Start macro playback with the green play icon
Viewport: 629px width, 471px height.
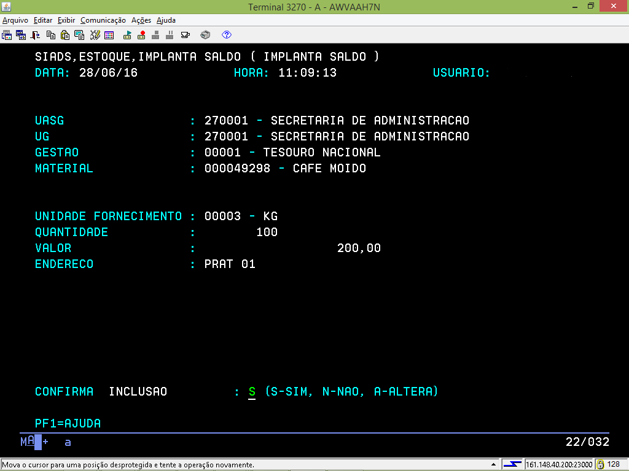127,35
